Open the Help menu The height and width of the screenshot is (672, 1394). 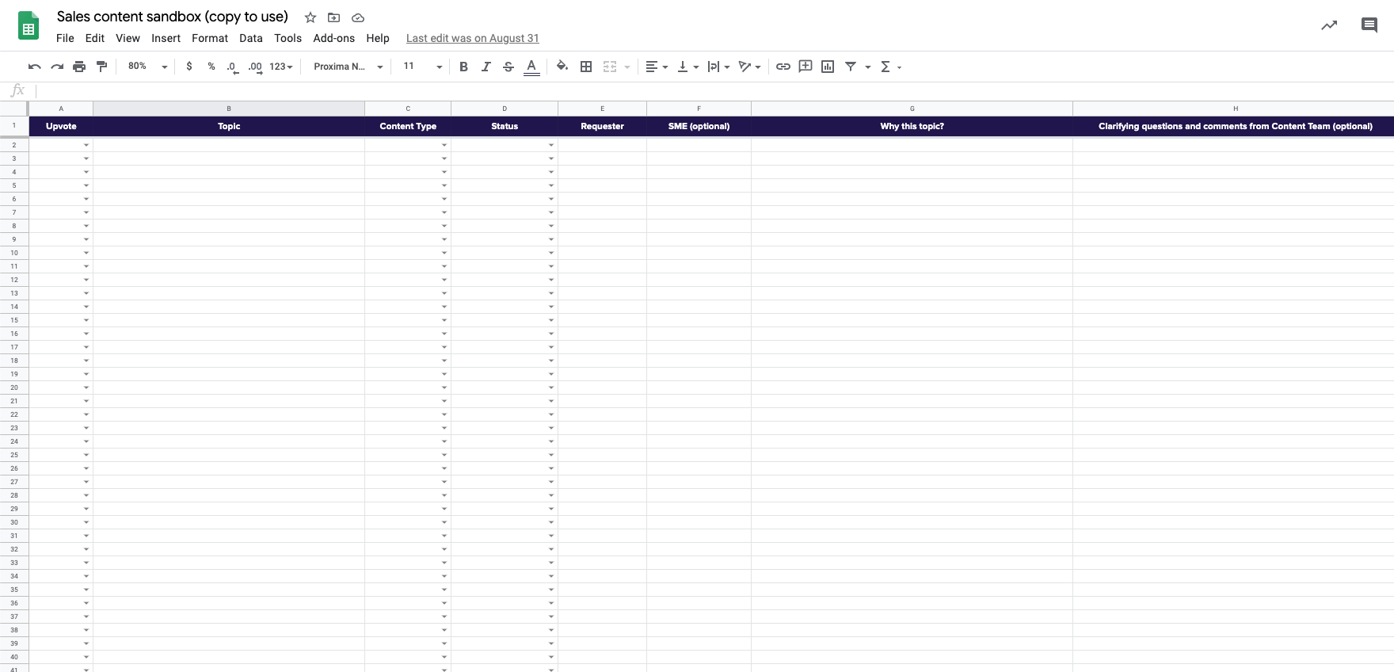pos(378,38)
